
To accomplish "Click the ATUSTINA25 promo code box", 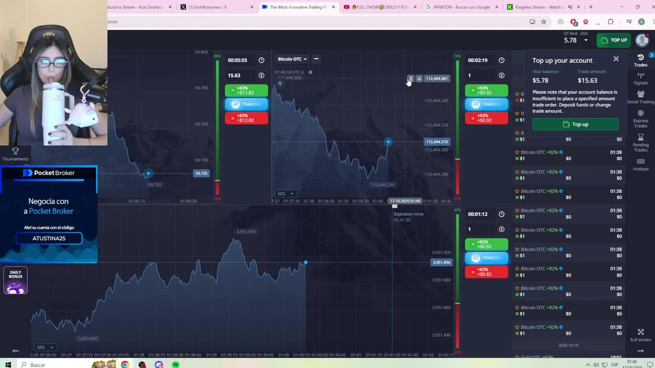I will pyautogui.click(x=49, y=238).
